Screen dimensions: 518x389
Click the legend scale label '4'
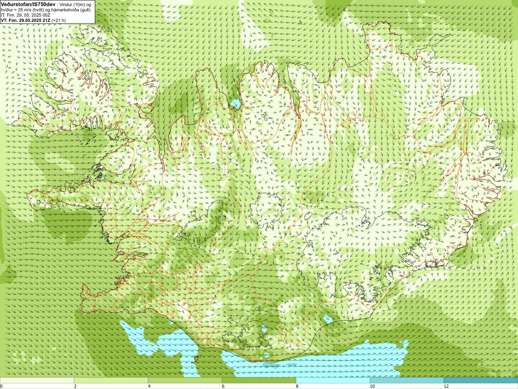[x=149, y=386]
